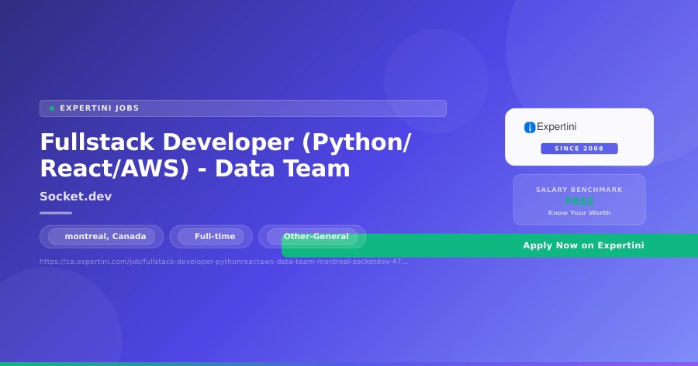Click the Fullstack Developer job title
The height and width of the screenshot is (366, 698).
(225, 155)
